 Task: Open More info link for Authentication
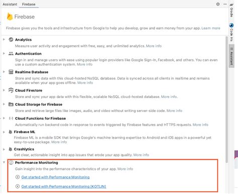(84, 64)
